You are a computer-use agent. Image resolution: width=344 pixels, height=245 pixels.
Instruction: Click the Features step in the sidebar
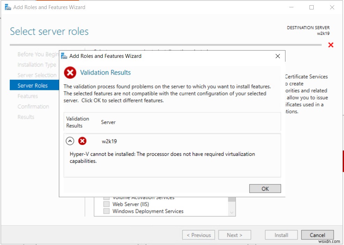[28, 96]
